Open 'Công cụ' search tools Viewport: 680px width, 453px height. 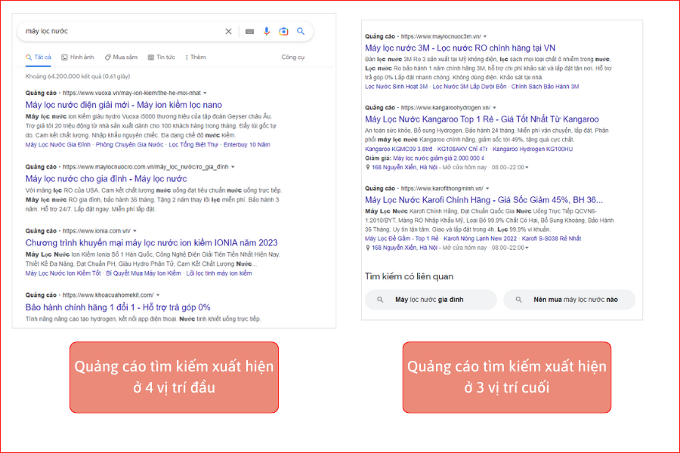292,57
